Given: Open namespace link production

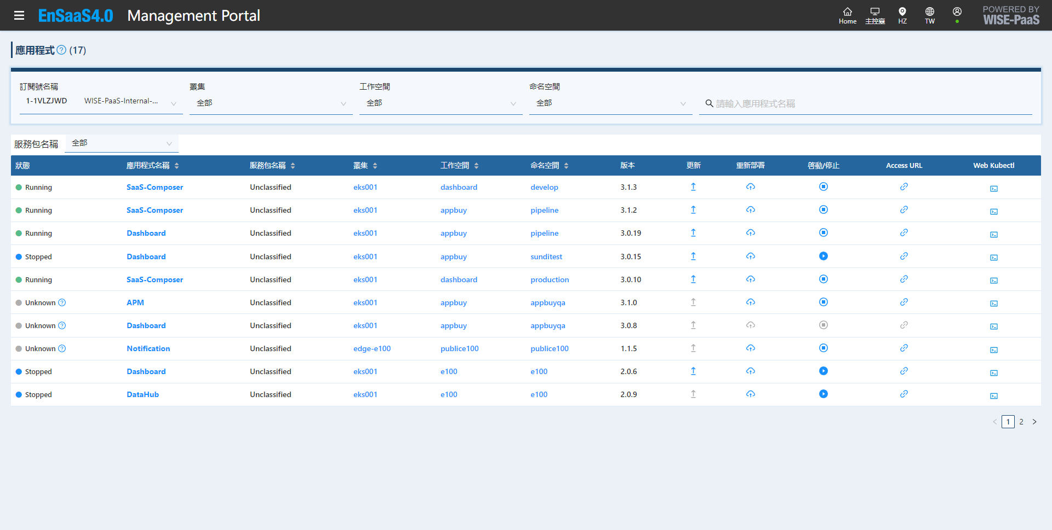Looking at the screenshot, I should [550, 279].
